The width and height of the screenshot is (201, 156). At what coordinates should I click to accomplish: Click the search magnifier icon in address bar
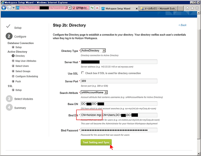[66, 8]
